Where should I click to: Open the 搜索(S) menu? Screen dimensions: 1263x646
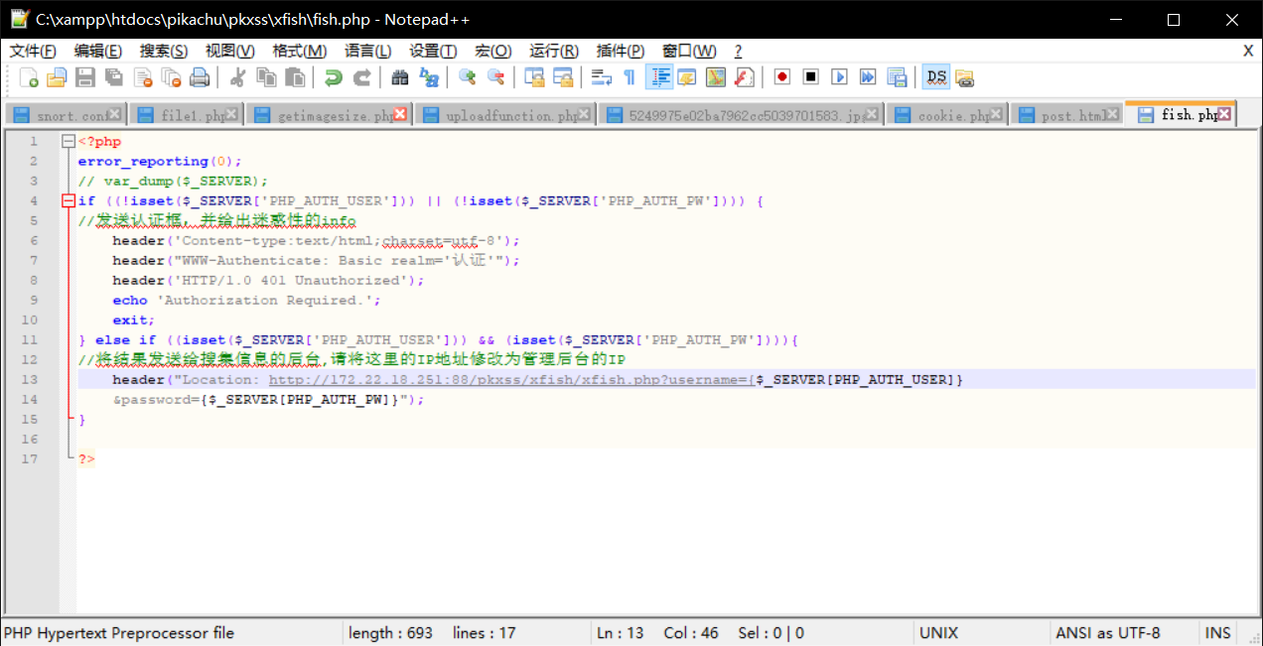click(164, 51)
